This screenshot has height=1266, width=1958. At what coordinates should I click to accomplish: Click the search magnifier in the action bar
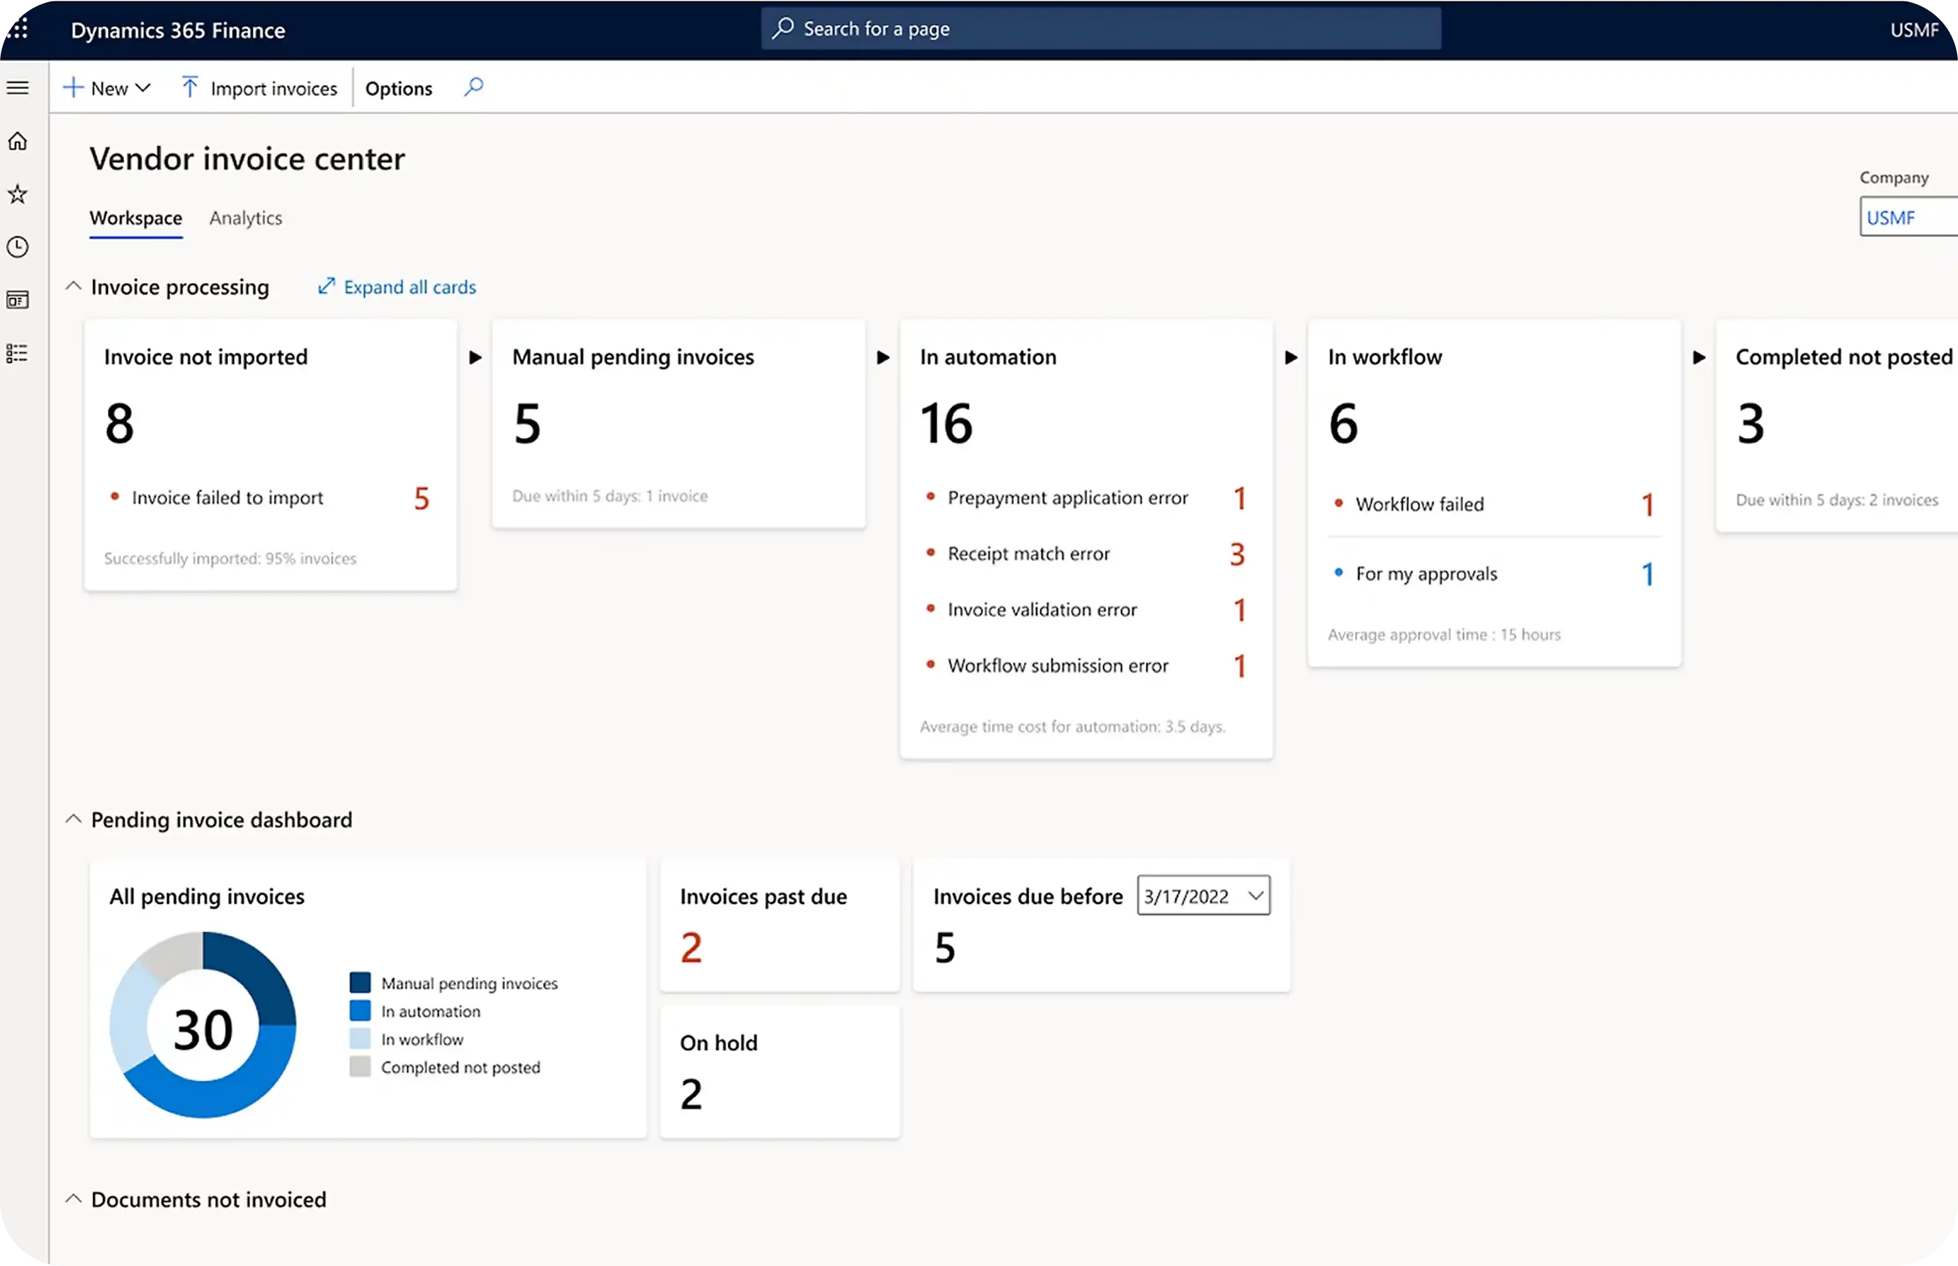coord(473,87)
